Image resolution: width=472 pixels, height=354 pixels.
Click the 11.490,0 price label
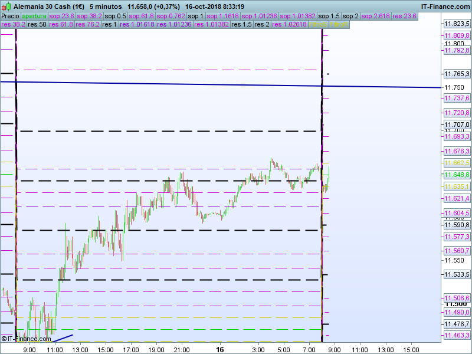click(457, 313)
